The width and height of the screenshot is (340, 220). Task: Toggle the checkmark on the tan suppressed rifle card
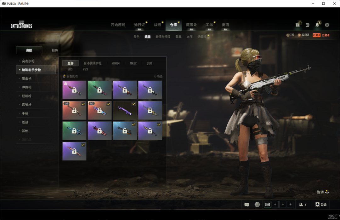pos(159,124)
